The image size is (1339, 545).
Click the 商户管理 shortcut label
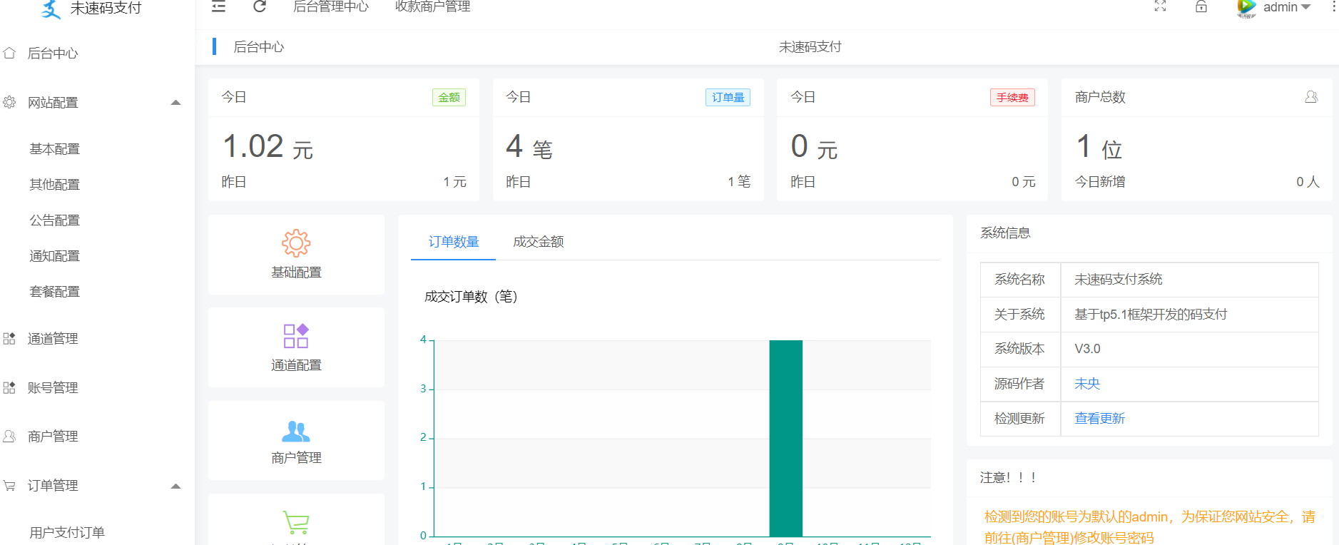(296, 458)
